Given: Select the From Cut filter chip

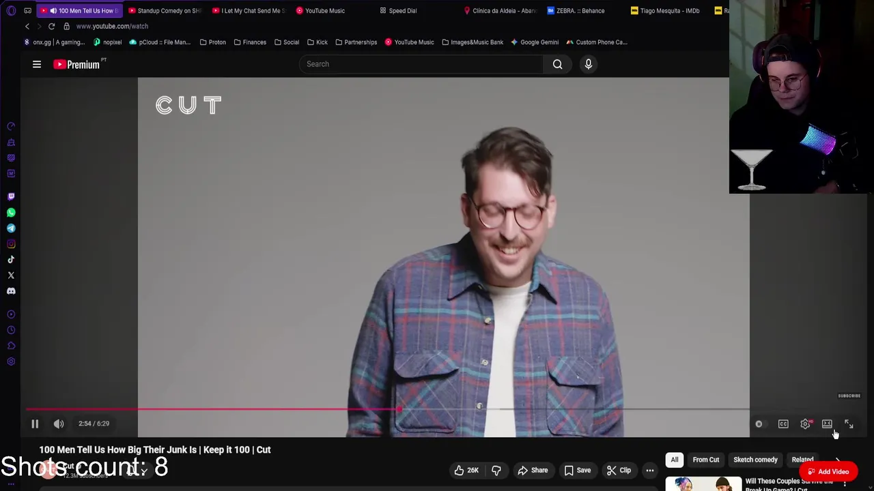Looking at the screenshot, I should [x=706, y=460].
